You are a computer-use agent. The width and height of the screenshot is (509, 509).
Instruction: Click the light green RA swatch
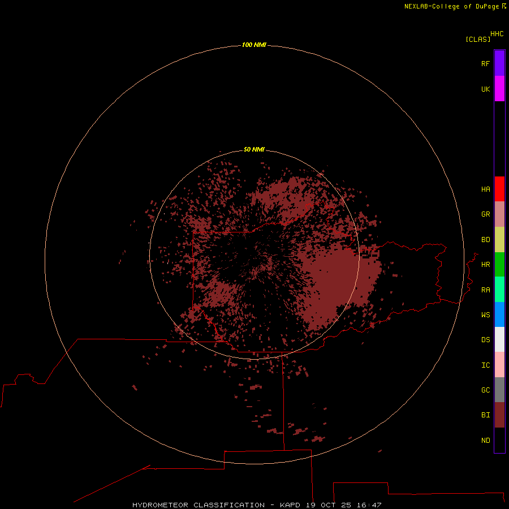point(499,290)
